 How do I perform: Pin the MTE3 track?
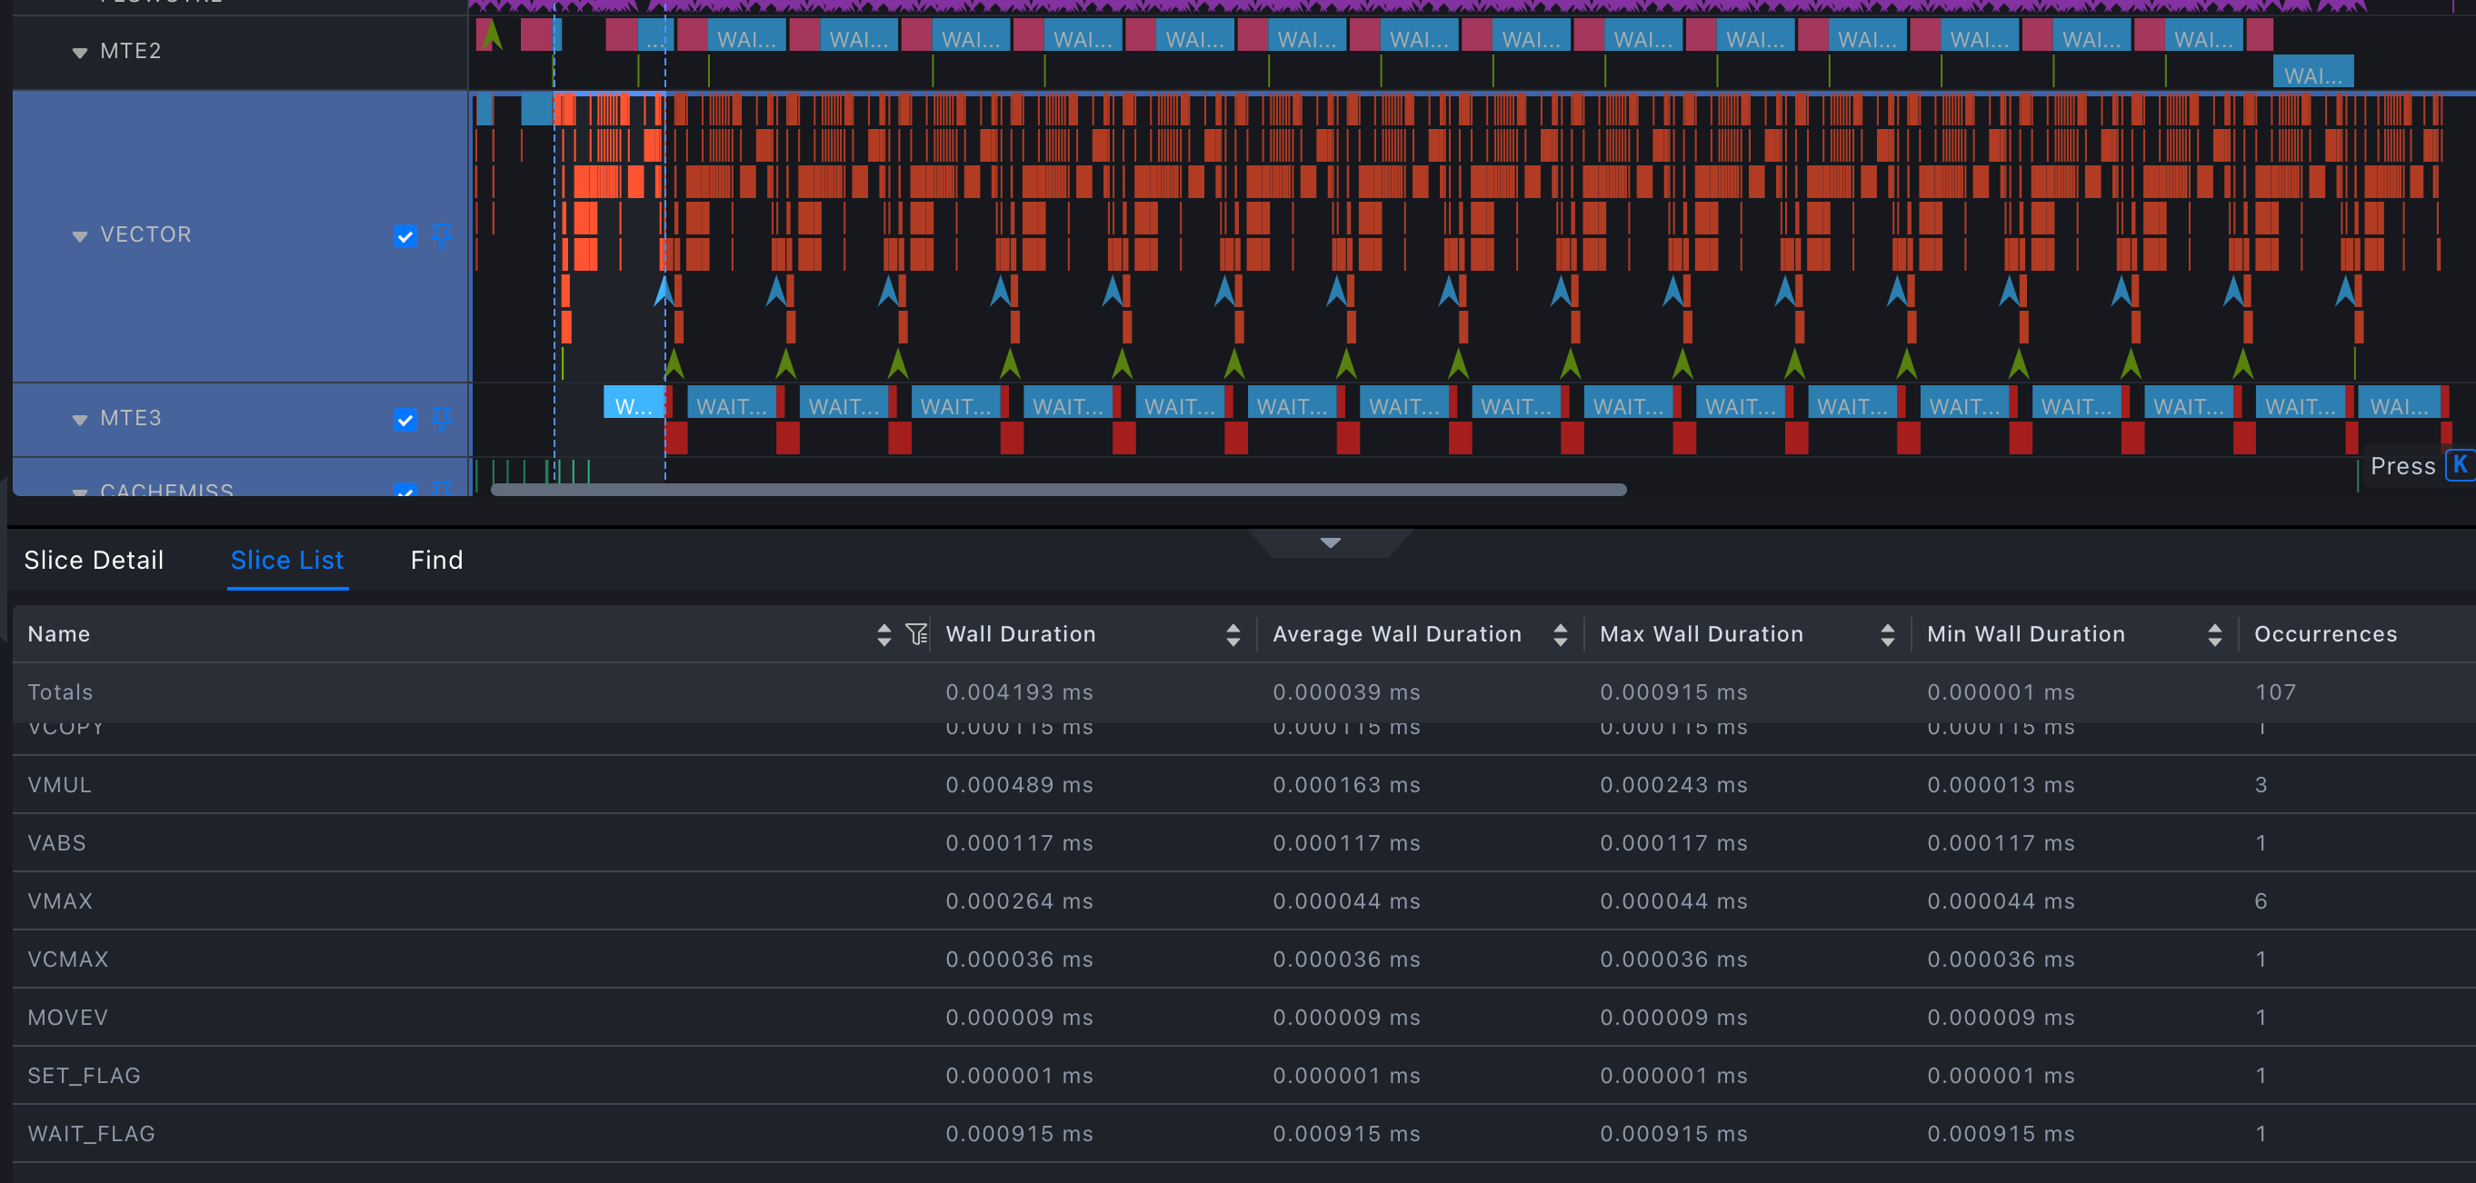441,419
